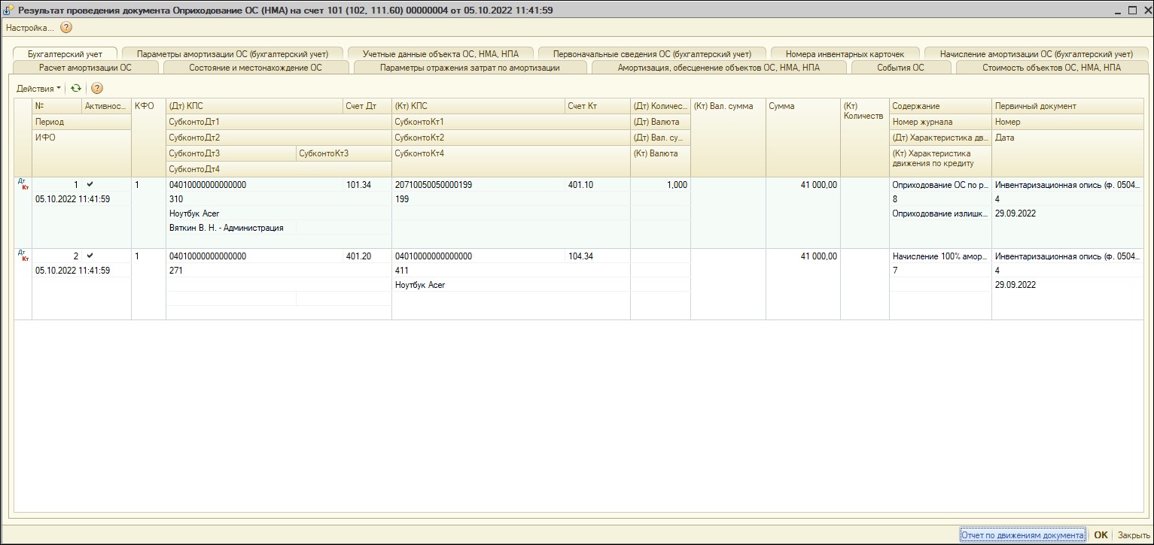Click the Оприходование излишк... characteristic cell
Viewport: 1154px width, 545px height.
(x=940, y=213)
